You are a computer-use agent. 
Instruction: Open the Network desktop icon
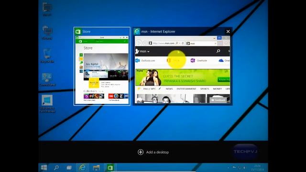(47, 32)
